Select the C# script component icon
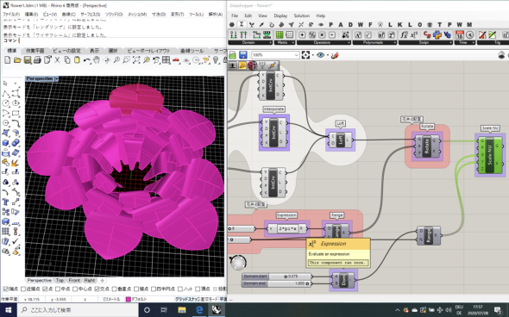The height and width of the screenshot is (317, 509). 427,34
